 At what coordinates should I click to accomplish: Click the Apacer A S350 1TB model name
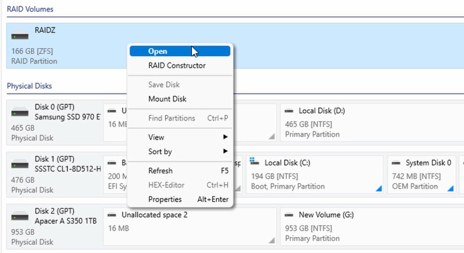pos(66,221)
